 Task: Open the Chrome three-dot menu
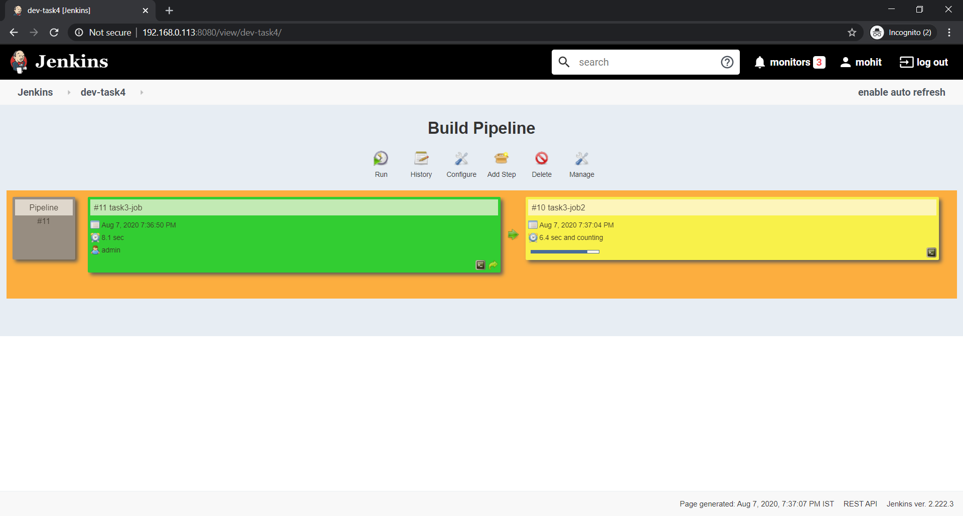coord(949,33)
